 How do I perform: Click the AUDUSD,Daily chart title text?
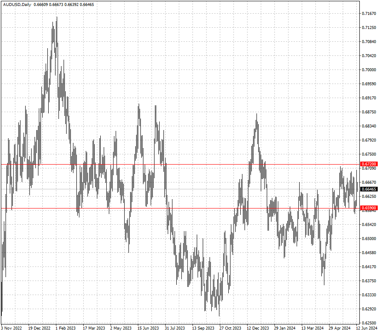(x=19, y=5)
